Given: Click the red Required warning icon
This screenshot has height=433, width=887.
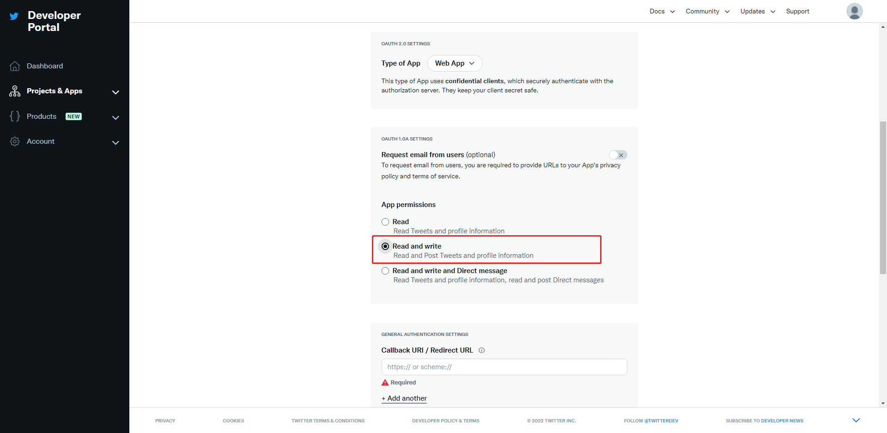Looking at the screenshot, I should 385,382.
